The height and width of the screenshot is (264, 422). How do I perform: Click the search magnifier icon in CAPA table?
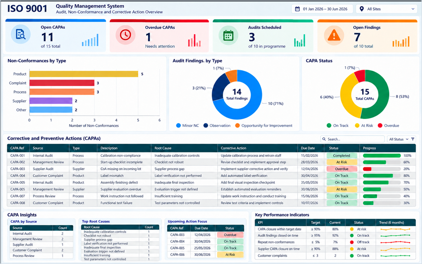point(324,139)
